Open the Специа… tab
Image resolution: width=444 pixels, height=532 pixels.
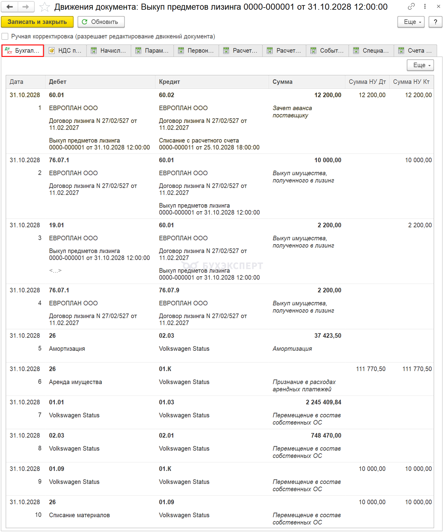(371, 51)
